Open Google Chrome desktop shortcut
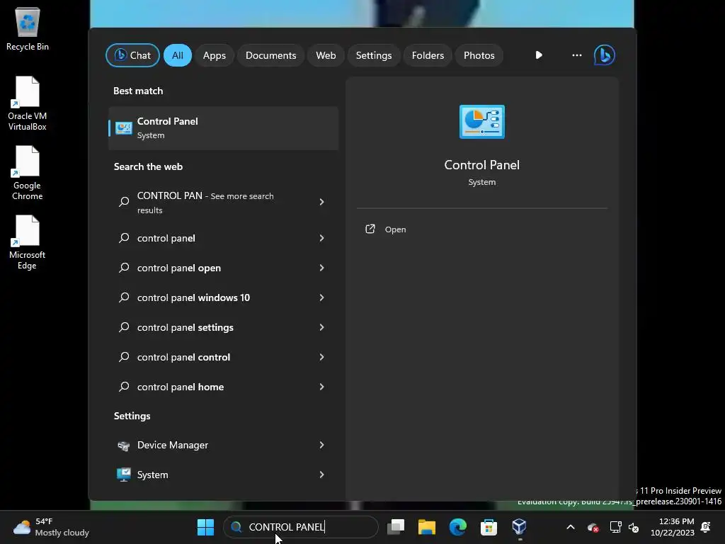 [28, 173]
